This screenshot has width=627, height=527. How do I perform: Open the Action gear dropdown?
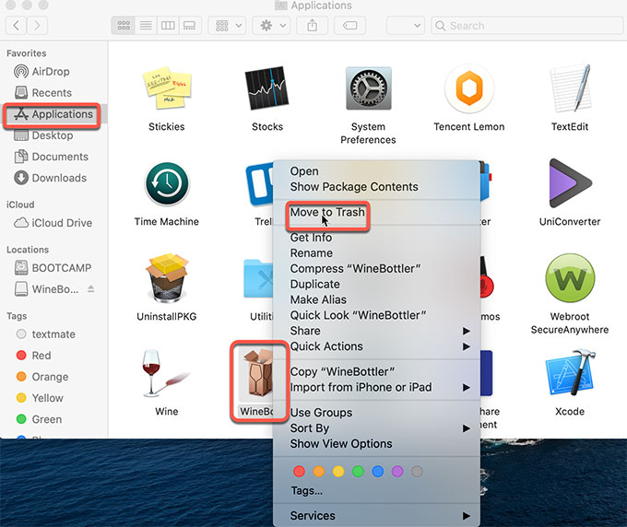(272, 26)
